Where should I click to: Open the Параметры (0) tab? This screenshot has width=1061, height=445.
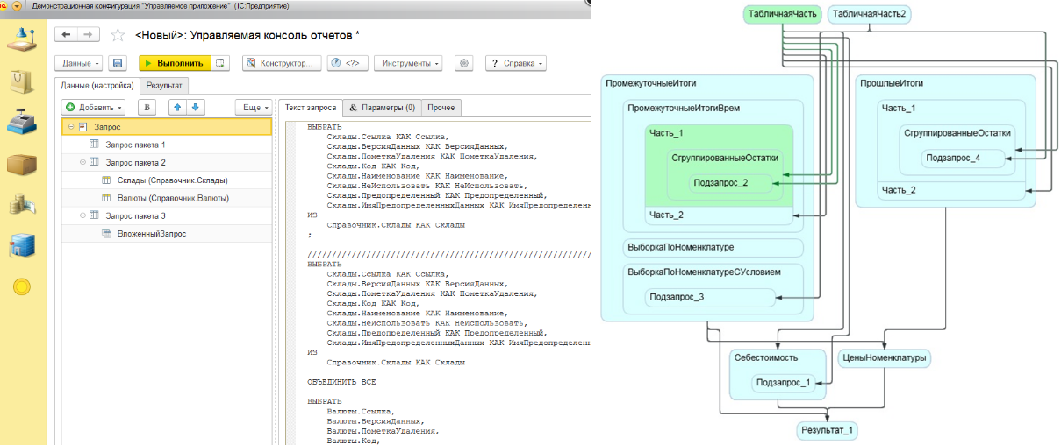pos(382,108)
